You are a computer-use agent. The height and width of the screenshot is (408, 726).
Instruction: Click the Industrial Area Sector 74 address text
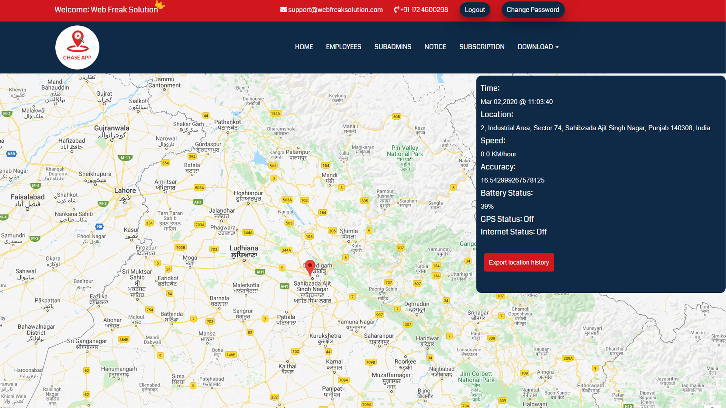click(595, 128)
